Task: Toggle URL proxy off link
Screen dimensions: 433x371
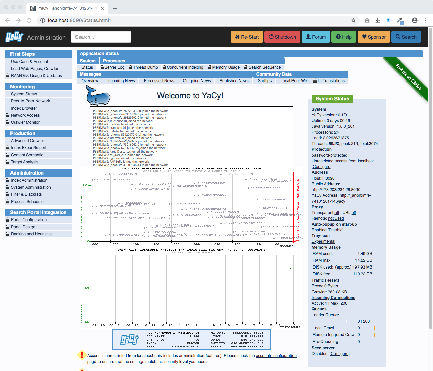Action: pyautogui.click(x=354, y=213)
